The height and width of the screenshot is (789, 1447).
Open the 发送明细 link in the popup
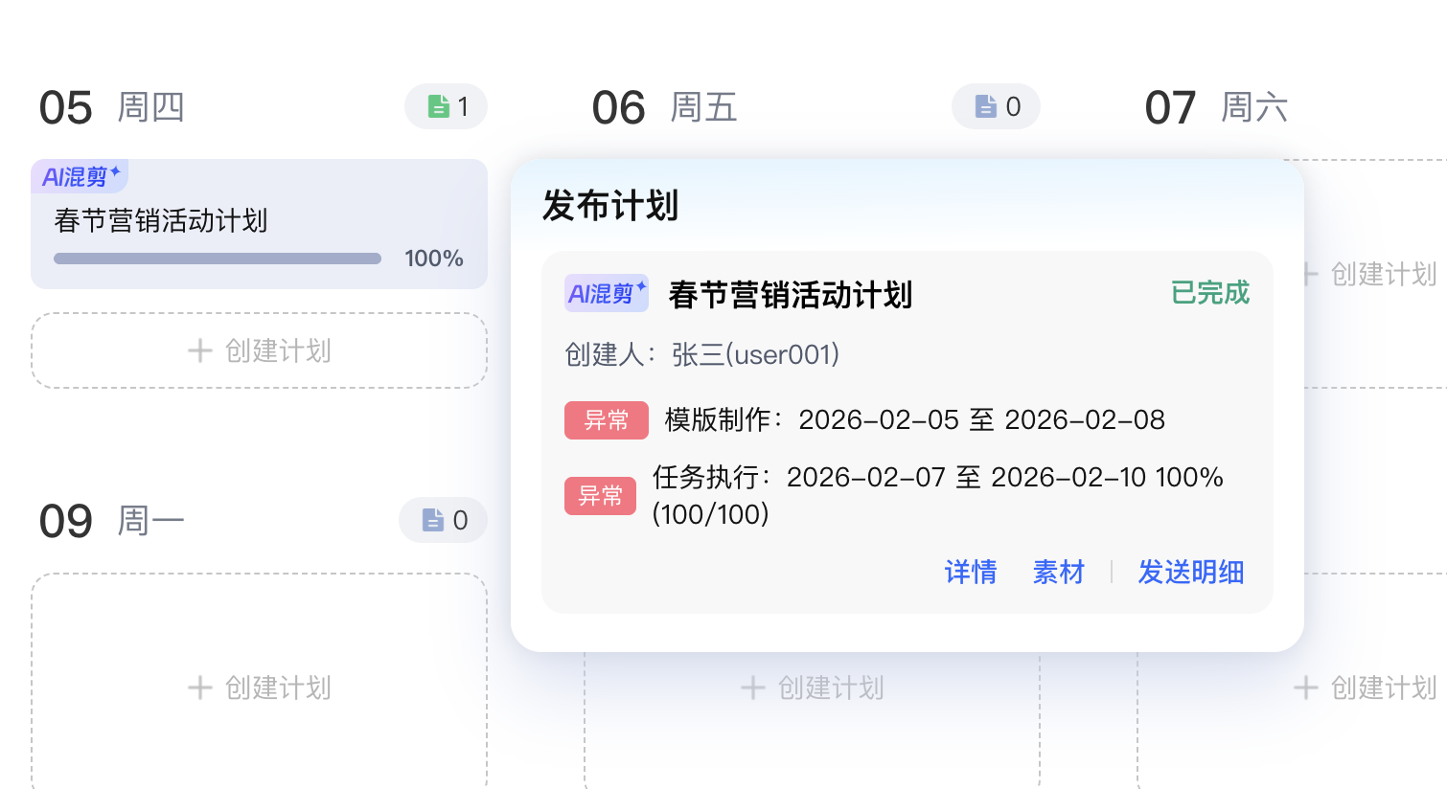click(1190, 572)
